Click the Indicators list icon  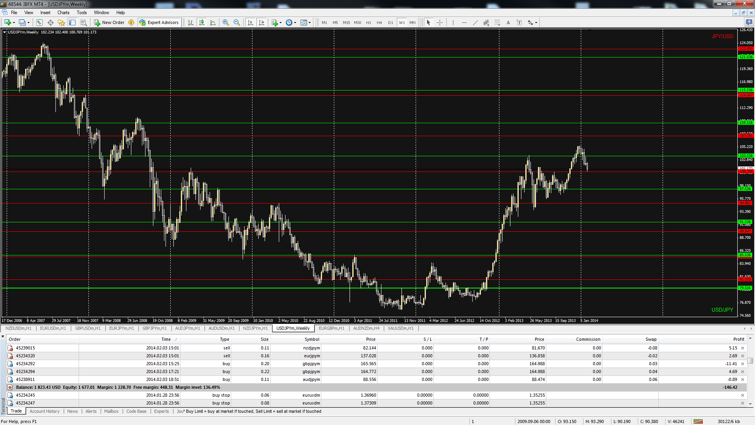click(x=275, y=22)
